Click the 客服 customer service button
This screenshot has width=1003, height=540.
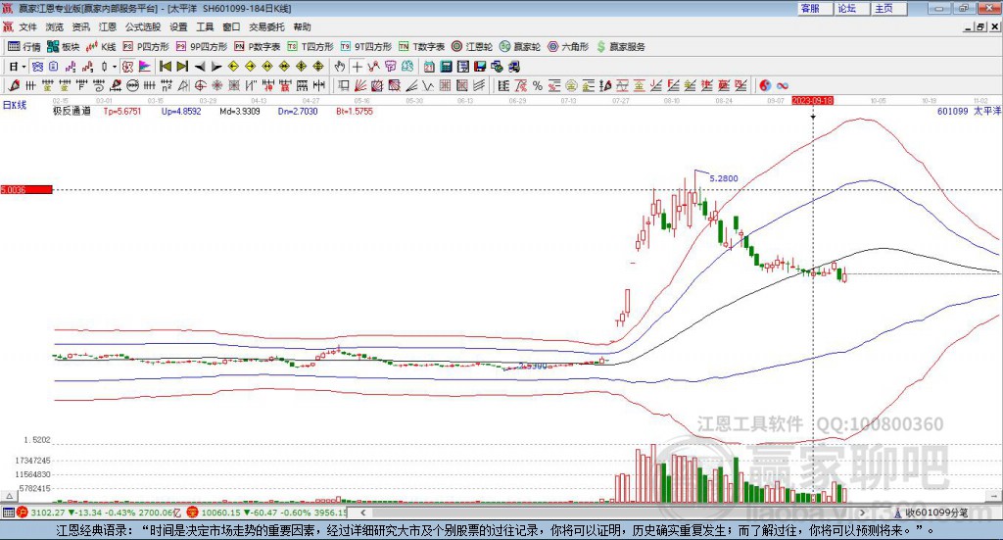pos(810,8)
